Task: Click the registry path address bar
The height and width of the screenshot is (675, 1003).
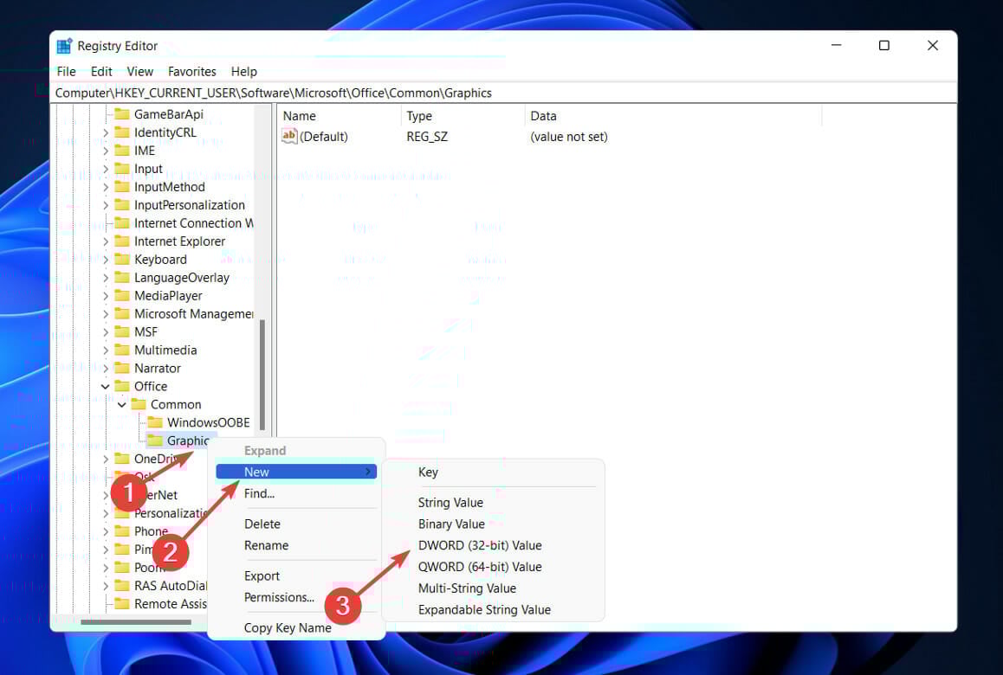Action: [x=503, y=93]
